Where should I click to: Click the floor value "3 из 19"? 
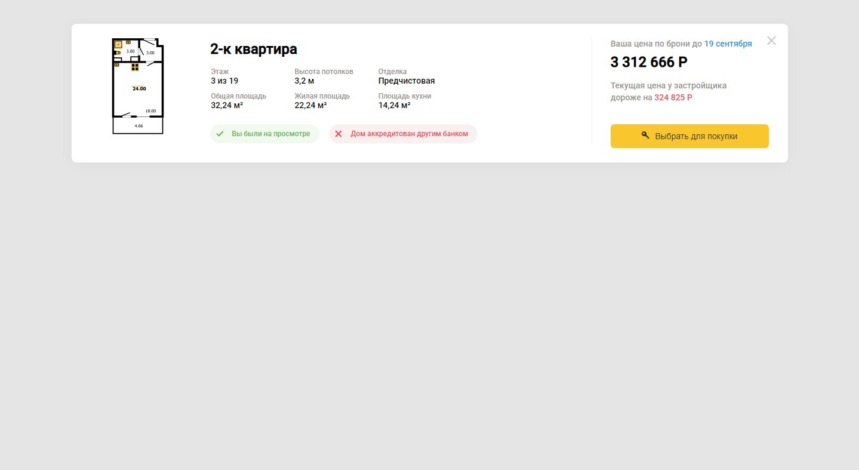coord(224,81)
